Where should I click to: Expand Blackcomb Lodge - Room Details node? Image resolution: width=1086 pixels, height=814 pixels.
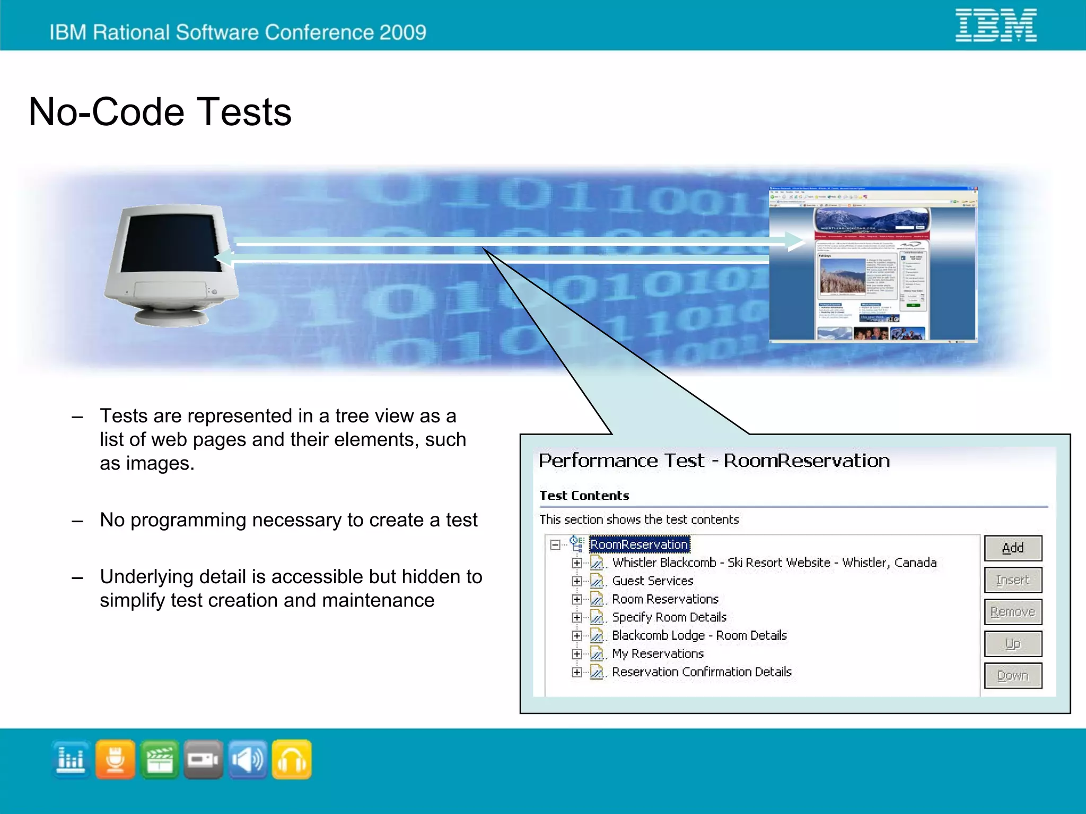[x=577, y=636]
